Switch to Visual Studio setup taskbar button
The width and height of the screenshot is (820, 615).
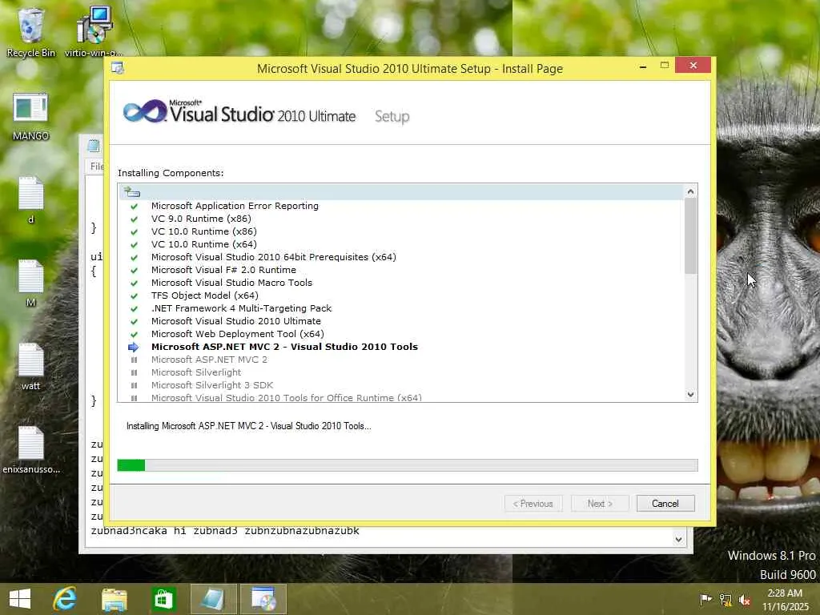(x=263, y=599)
